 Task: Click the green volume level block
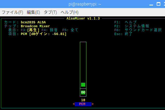[x=83, y=85]
